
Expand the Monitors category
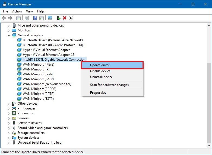[x=9, y=30]
